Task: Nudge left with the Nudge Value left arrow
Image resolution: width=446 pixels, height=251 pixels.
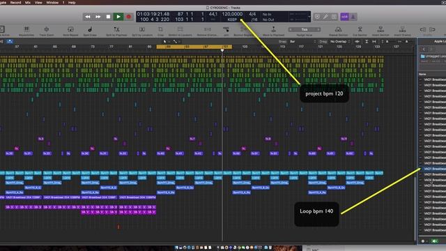Action: (291, 29)
